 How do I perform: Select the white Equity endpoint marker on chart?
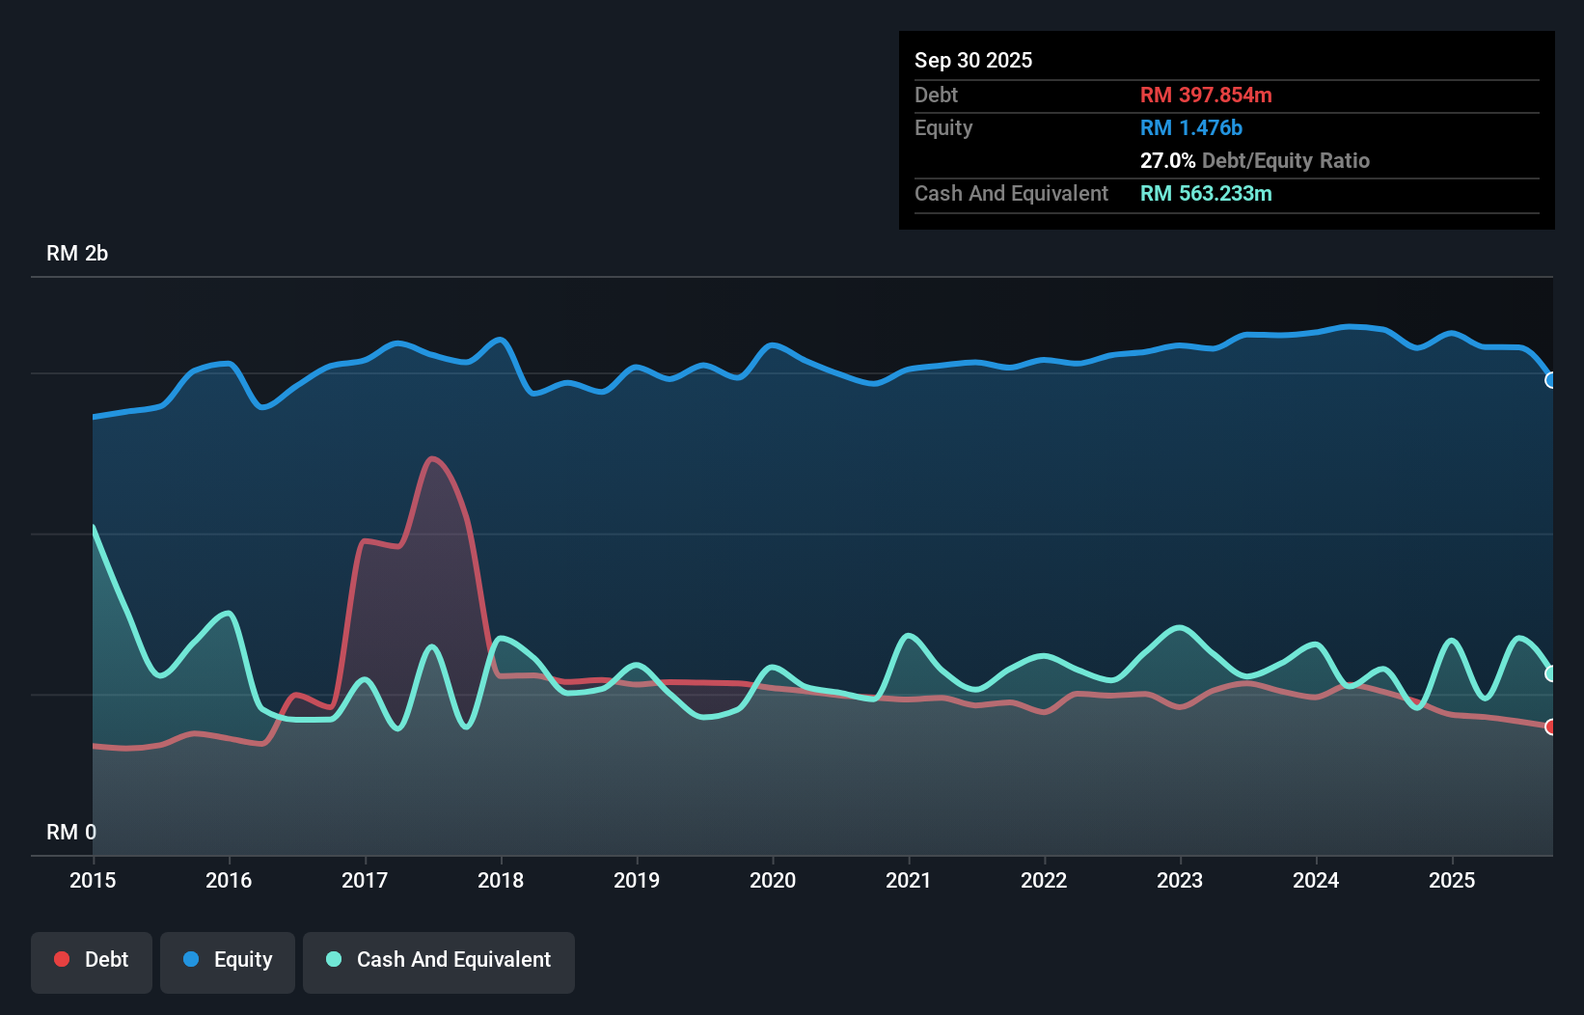pyautogui.click(x=1551, y=381)
